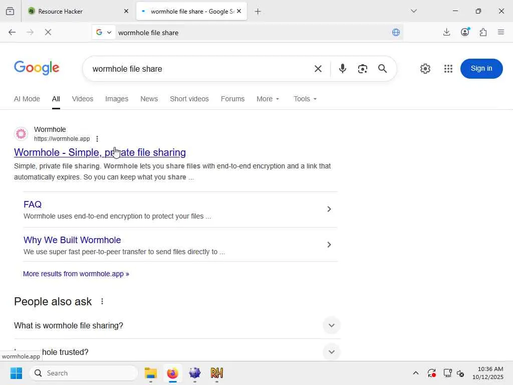513x385 pixels.
Task: Open Wormhole - Simple, private file sharing link
Action: click(100, 152)
